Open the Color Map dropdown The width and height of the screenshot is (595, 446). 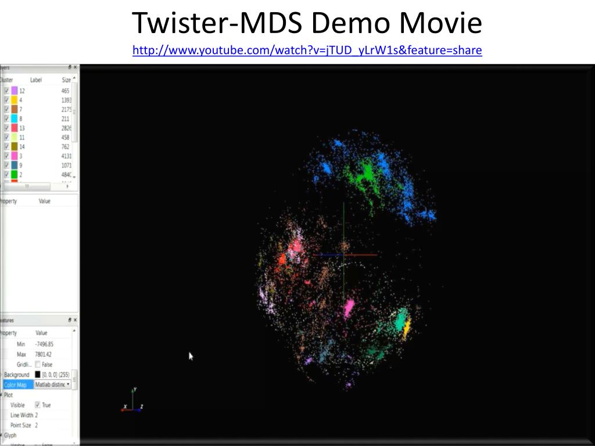tap(52, 384)
